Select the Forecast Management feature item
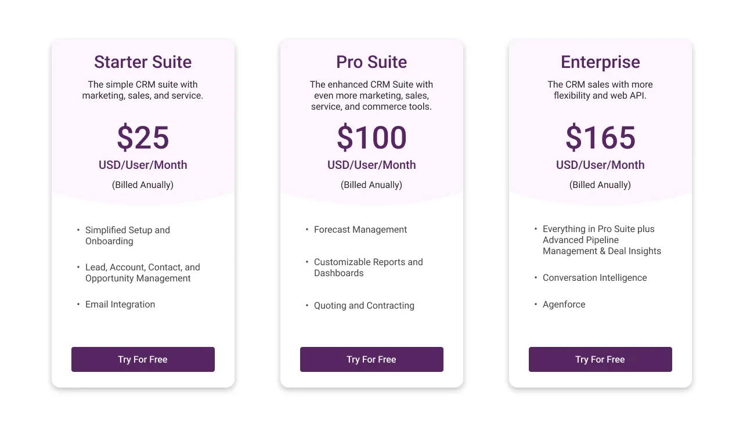Image resolution: width=743 pixels, height=427 pixels. [x=360, y=229]
